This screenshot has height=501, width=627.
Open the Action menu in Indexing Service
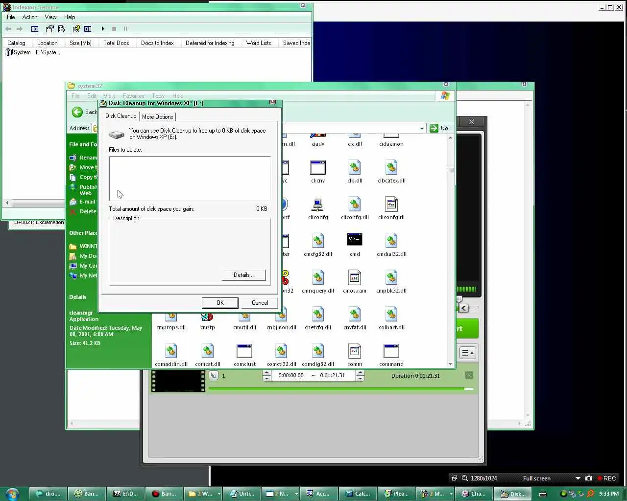coord(30,17)
